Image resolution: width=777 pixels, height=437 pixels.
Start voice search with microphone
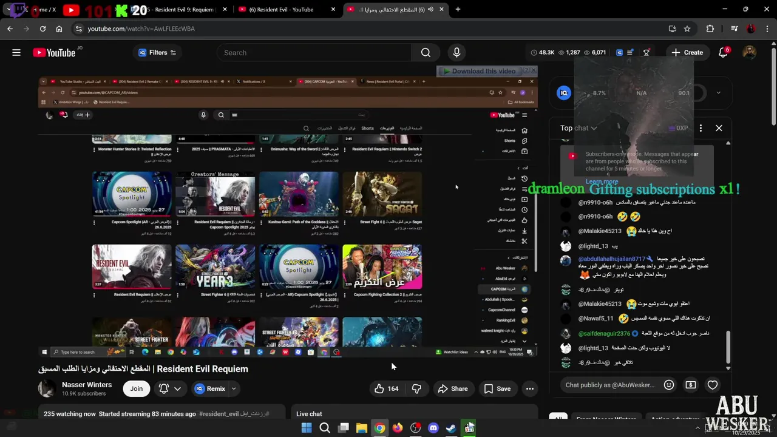click(456, 53)
